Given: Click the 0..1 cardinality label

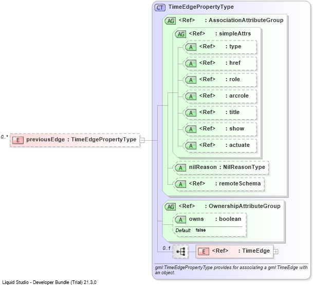Looking at the screenshot, I should coord(167,249).
